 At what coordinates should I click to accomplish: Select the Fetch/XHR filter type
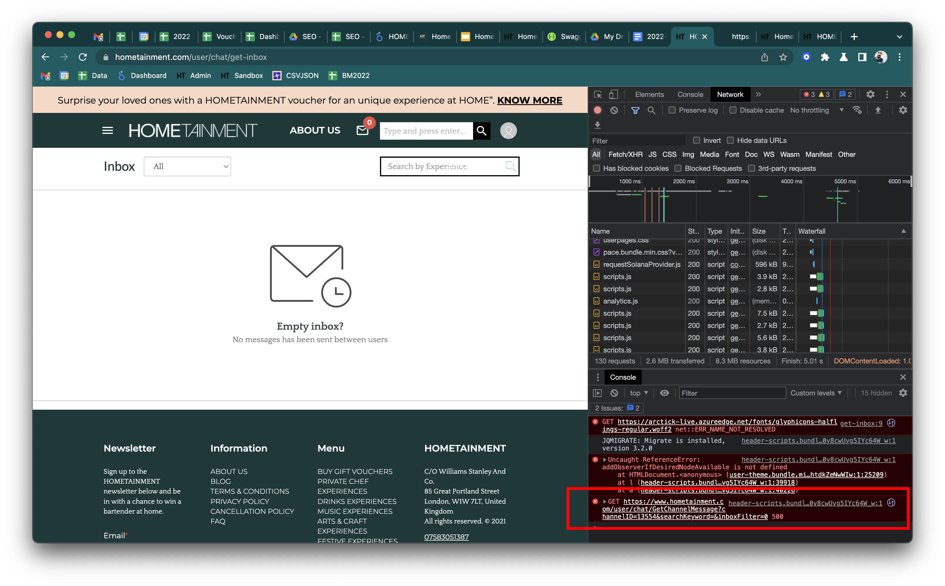pyautogui.click(x=625, y=154)
